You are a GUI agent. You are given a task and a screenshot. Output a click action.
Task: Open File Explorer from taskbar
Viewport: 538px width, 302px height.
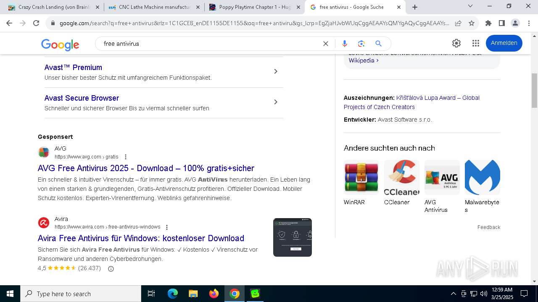[193, 294]
